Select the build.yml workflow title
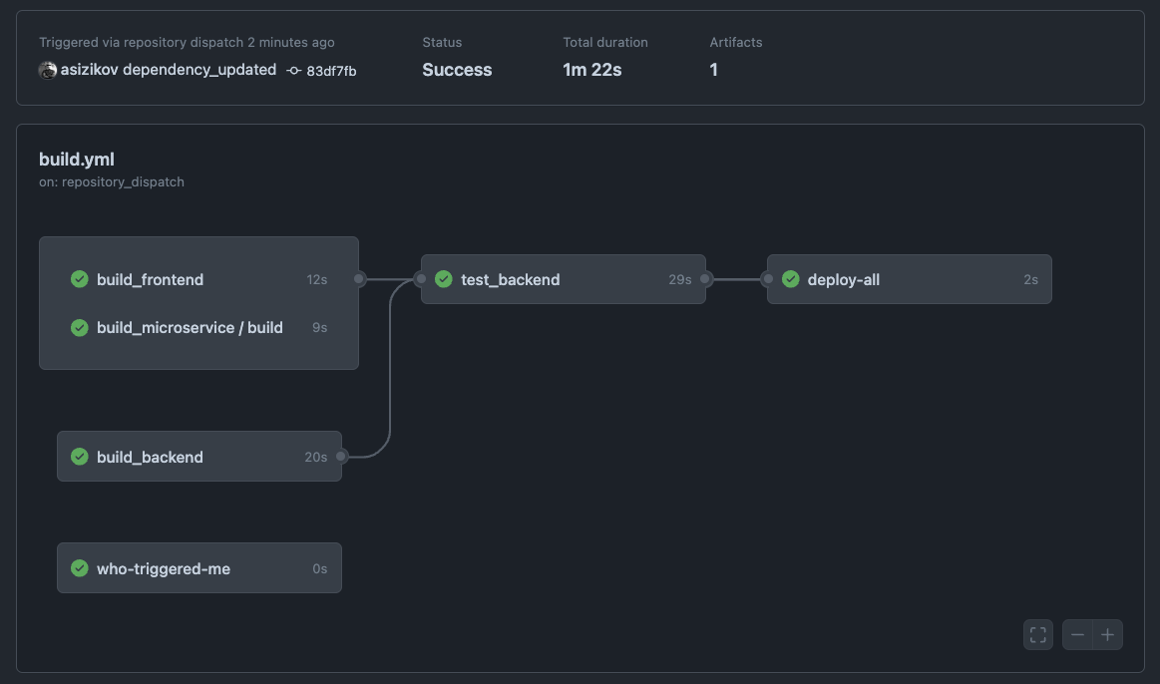1160x684 pixels. (77, 159)
